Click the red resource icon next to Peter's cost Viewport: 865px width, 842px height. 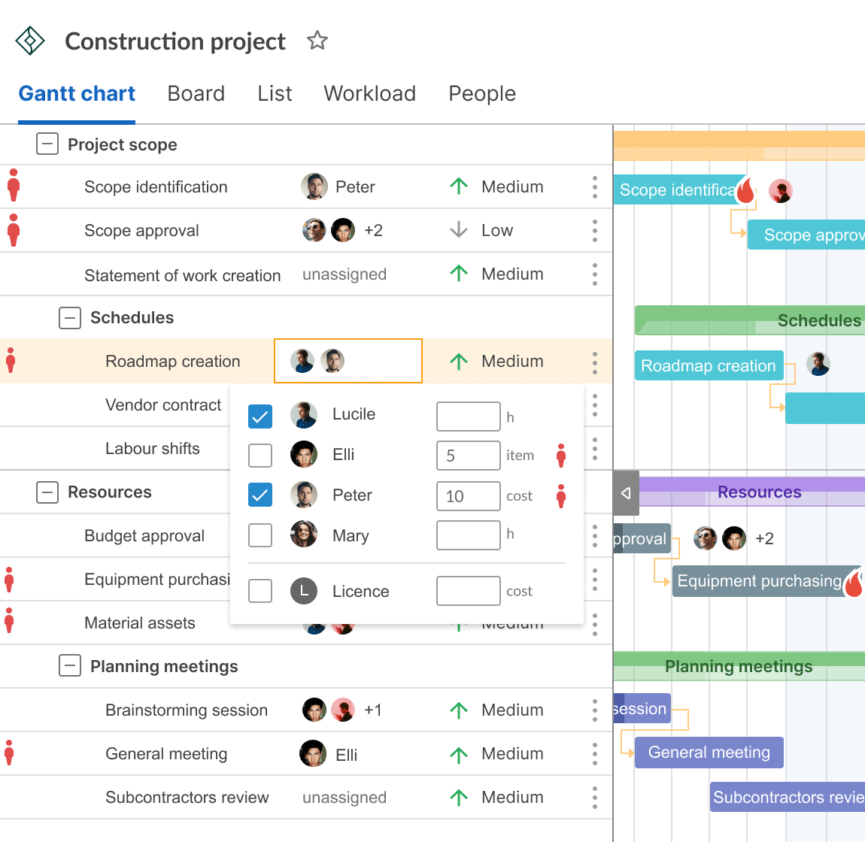[x=561, y=496]
